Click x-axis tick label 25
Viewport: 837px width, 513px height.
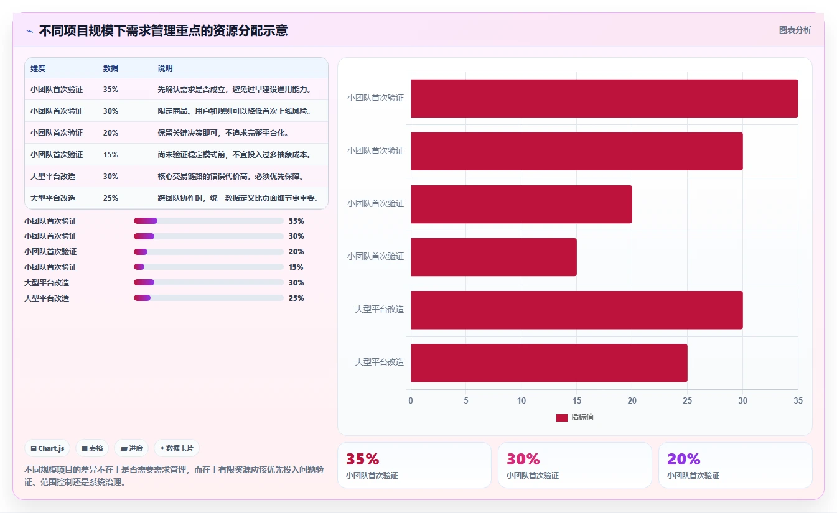click(688, 400)
